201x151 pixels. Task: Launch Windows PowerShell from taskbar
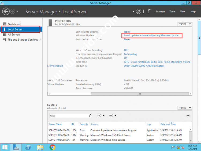coord(28,147)
